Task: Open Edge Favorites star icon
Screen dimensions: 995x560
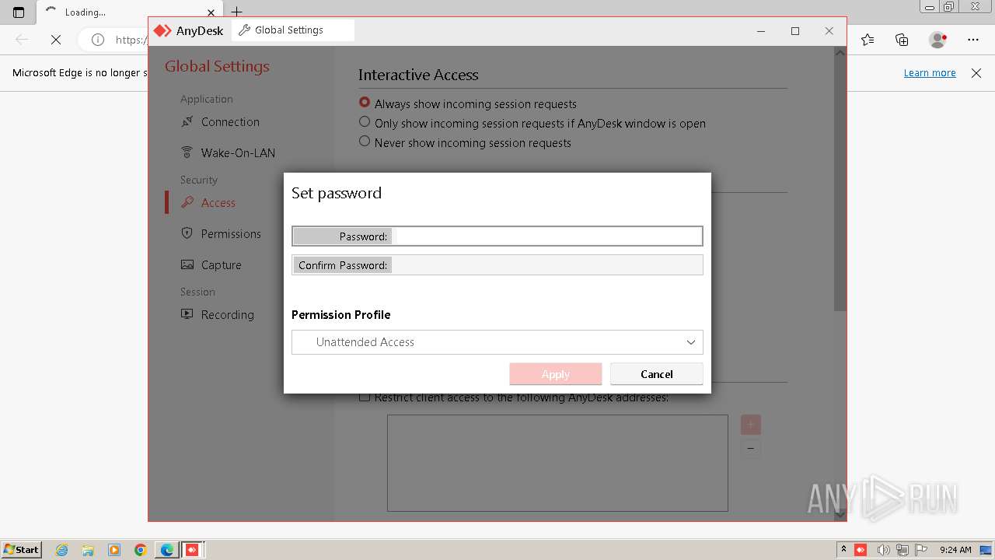Action: pyautogui.click(x=868, y=40)
